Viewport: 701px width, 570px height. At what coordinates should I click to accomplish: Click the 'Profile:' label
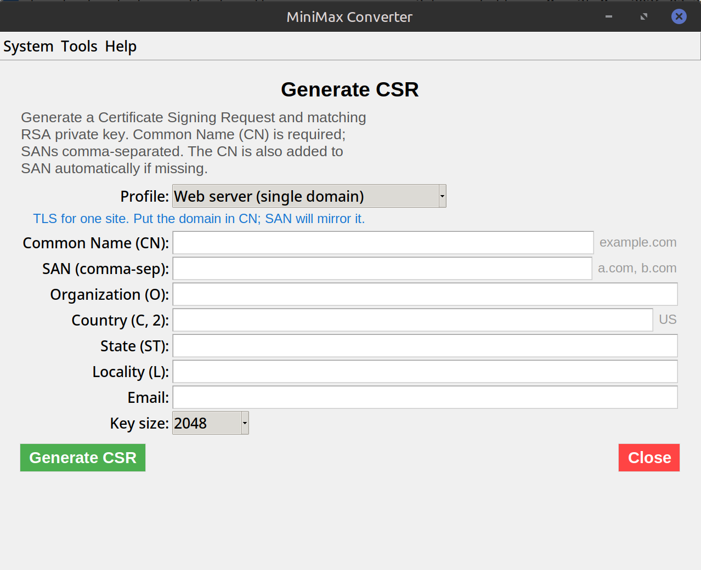145,196
